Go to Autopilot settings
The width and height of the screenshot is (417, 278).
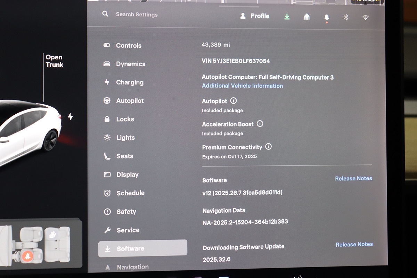(130, 101)
